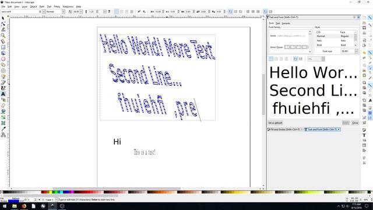Select the Gradient tool
Image resolution: width=373 pixels, height=210 pixels.
pos(3,117)
